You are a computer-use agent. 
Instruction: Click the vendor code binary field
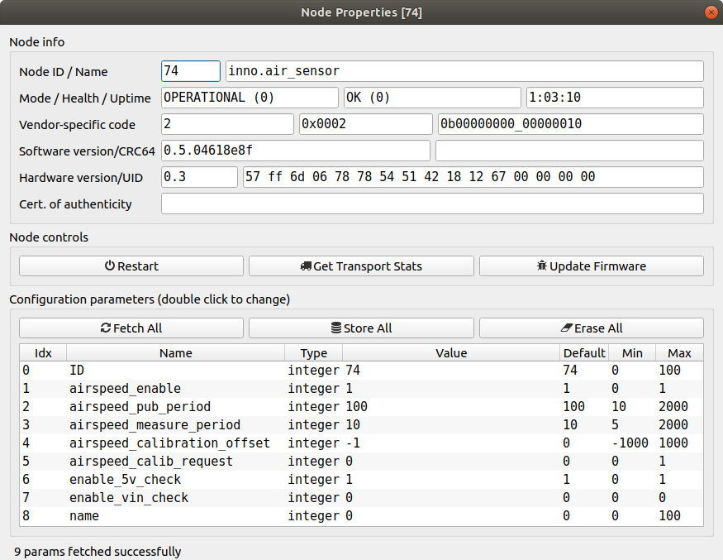click(x=570, y=124)
